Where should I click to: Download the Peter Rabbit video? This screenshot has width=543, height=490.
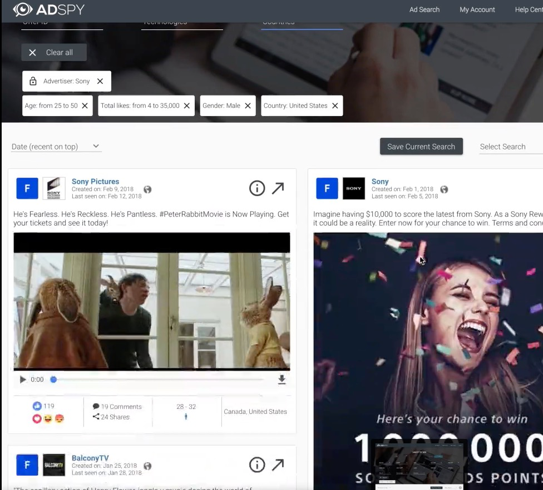282,379
